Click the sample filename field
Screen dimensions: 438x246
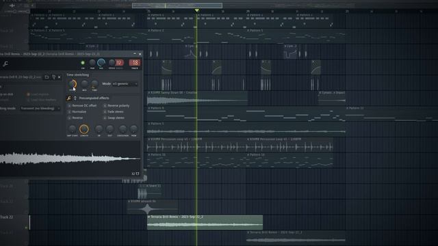[21, 77]
